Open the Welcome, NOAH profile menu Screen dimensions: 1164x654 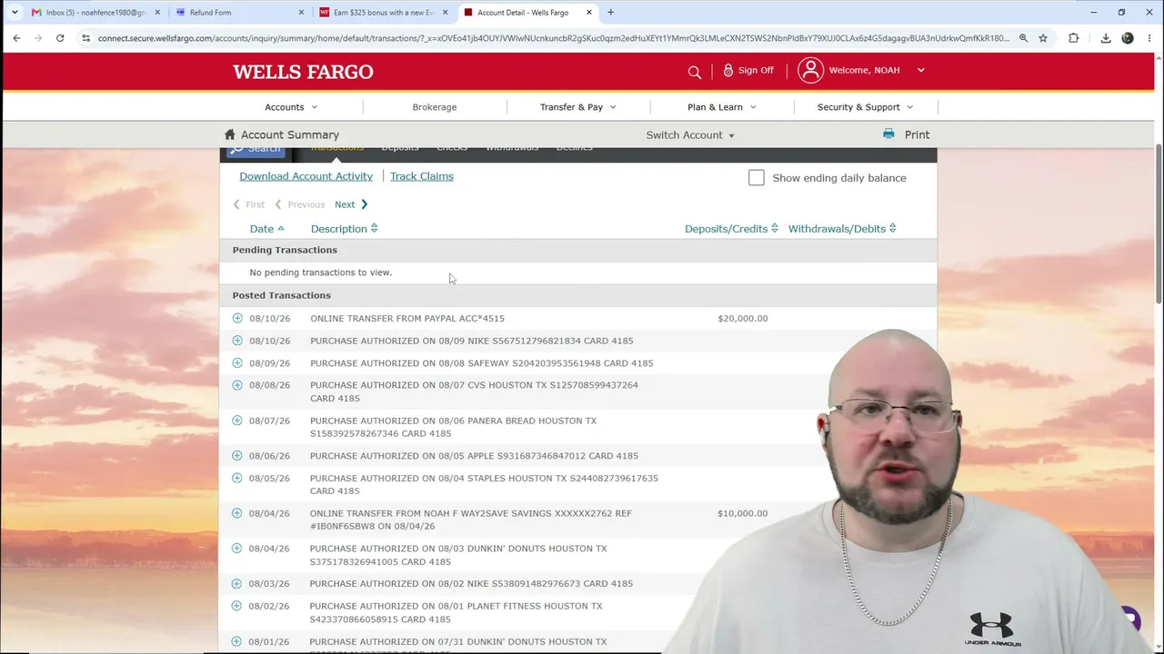[877, 70]
